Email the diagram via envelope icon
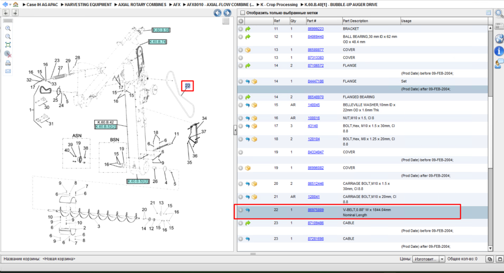 point(8,71)
